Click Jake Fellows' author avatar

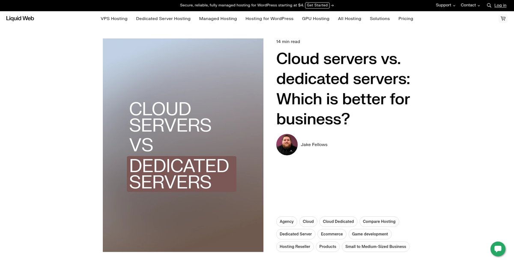pos(287,144)
